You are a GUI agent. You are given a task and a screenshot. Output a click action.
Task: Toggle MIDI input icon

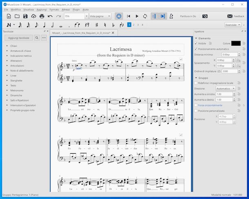tap(119, 16)
